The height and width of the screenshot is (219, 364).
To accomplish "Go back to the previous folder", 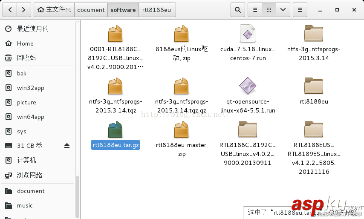I will tap(10, 10).
